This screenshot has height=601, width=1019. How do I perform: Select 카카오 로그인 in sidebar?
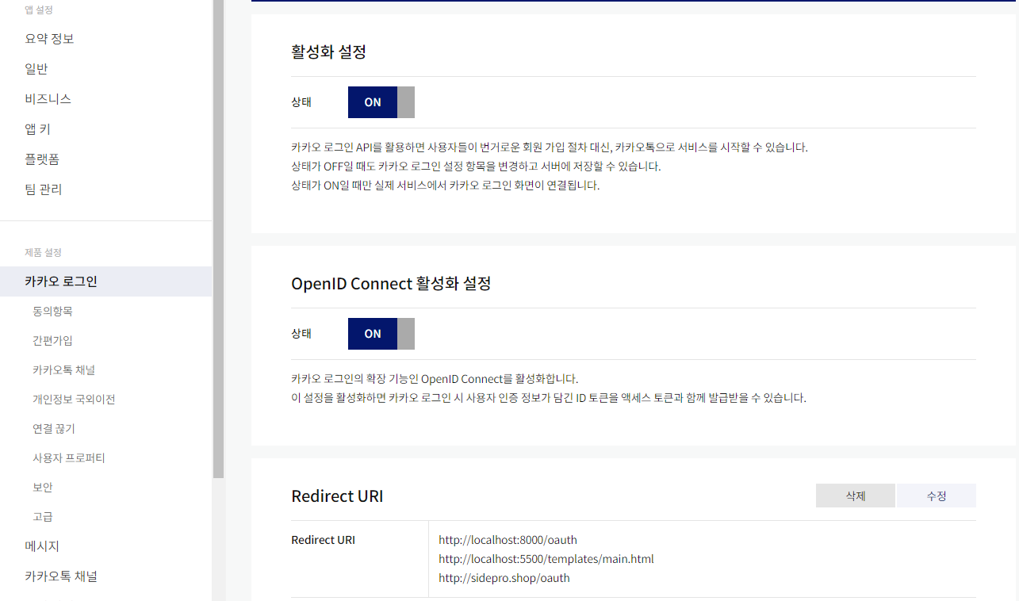(x=105, y=281)
